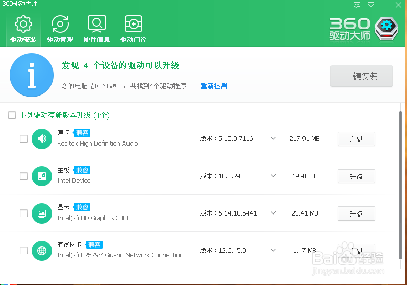
Task: Click the 有线网卡 兼容 badge
Action: [94, 245]
